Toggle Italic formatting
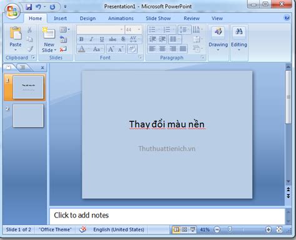The height and width of the screenshot is (240, 296). point(91,39)
